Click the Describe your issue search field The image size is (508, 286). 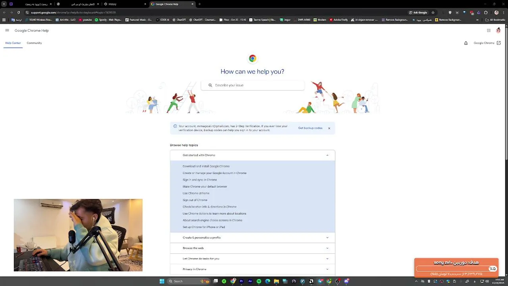tap(252, 85)
